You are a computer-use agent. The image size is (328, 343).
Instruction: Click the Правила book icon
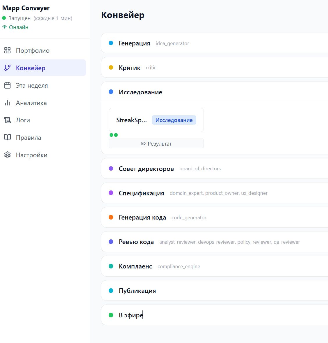tap(8, 137)
